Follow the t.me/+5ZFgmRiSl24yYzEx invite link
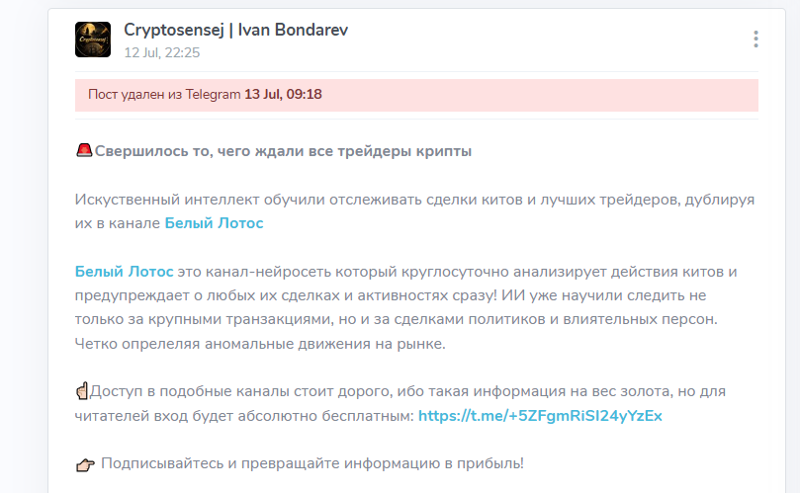The image size is (800, 493). click(x=540, y=416)
